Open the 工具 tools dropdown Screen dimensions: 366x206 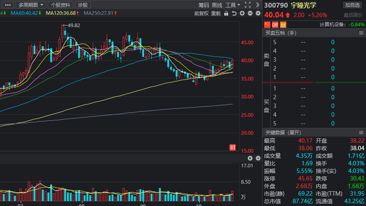coord(233,5)
